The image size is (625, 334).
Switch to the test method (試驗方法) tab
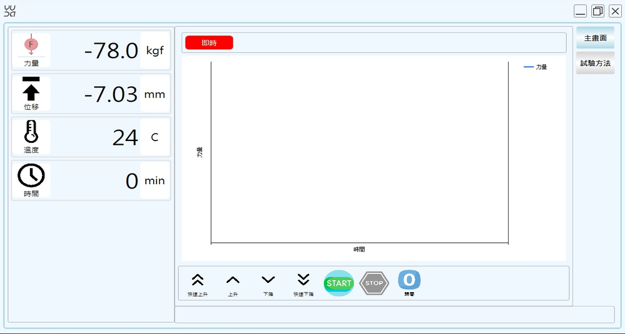[x=595, y=63]
